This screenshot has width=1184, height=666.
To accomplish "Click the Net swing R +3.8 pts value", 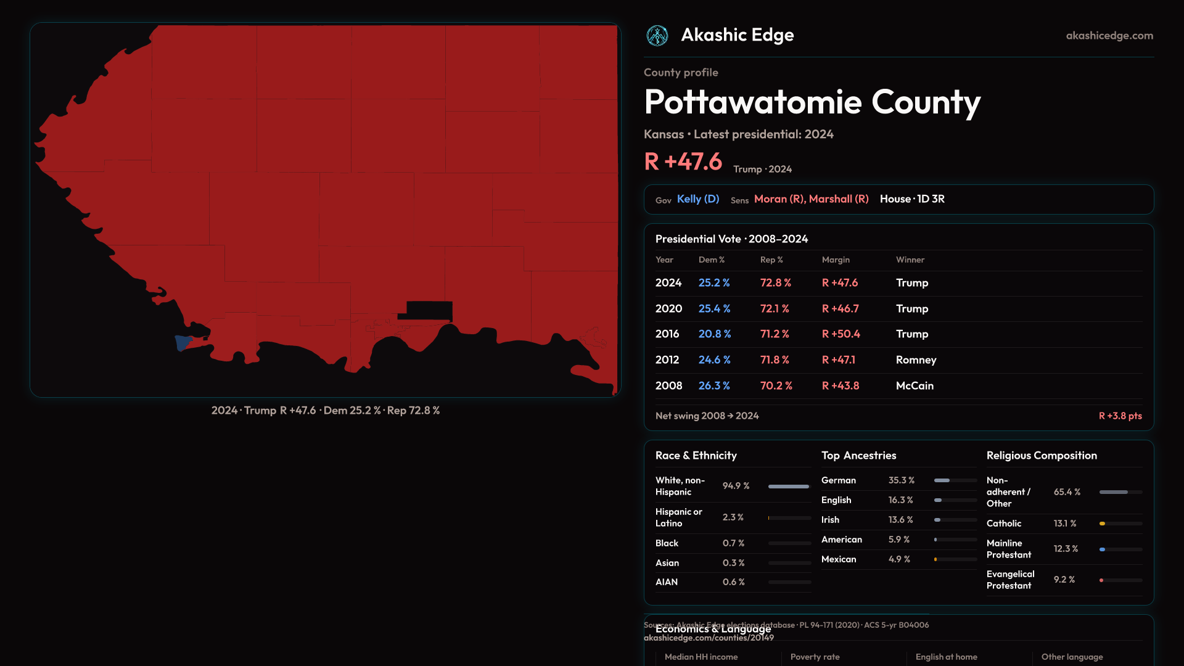I will point(1120,416).
